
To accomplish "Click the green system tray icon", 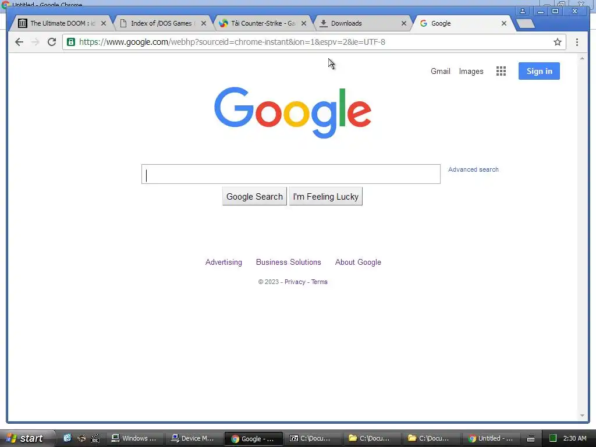I will tap(553, 438).
